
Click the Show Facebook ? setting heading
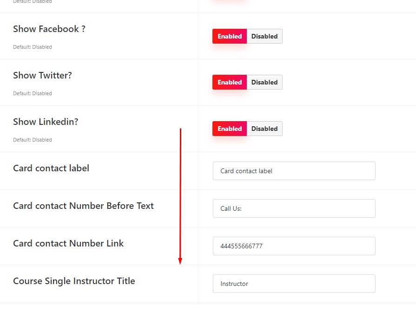tap(49, 29)
